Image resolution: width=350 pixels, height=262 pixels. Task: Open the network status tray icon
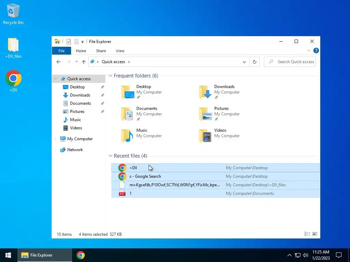click(298, 255)
